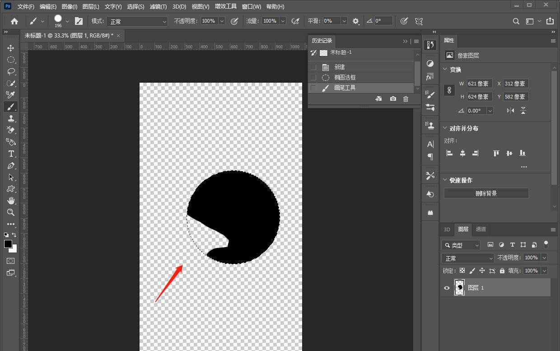560x351 pixels.
Task: Open the Character panel A icon
Action: pyautogui.click(x=430, y=144)
